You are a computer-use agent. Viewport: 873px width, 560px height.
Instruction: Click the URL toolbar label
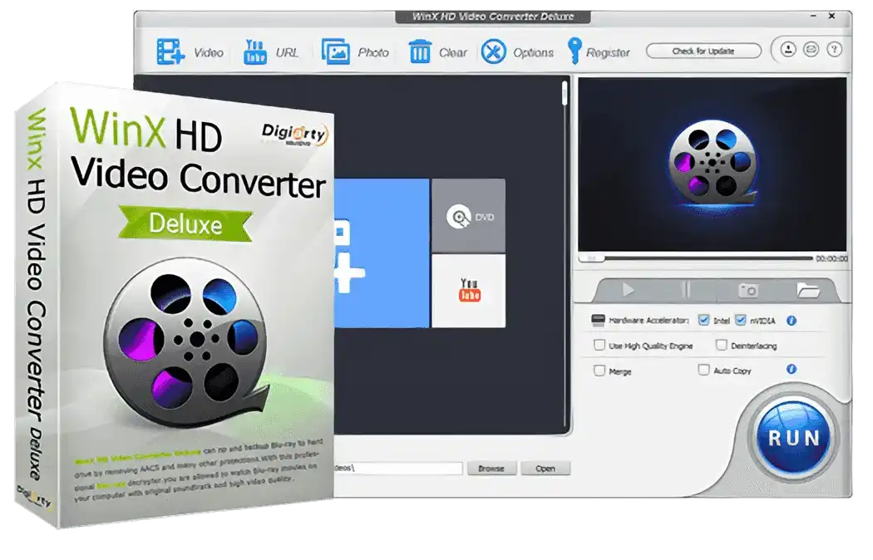point(287,52)
